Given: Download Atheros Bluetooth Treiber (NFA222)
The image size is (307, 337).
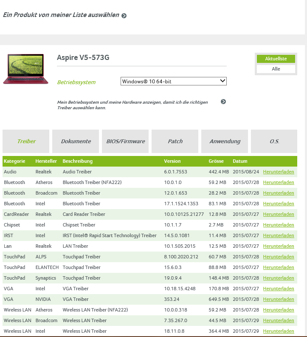Looking at the screenshot, I should pos(279,182).
